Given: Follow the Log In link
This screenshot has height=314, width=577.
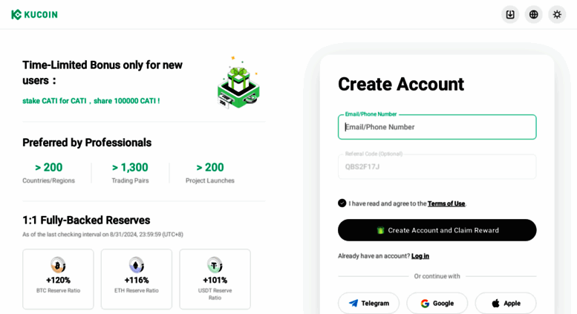Looking at the screenshot, I should coord(420,256).
